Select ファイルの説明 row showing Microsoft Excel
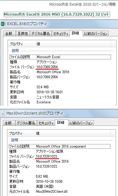The width and height of the screenshot is (118, 196). (x=60, y=57)
